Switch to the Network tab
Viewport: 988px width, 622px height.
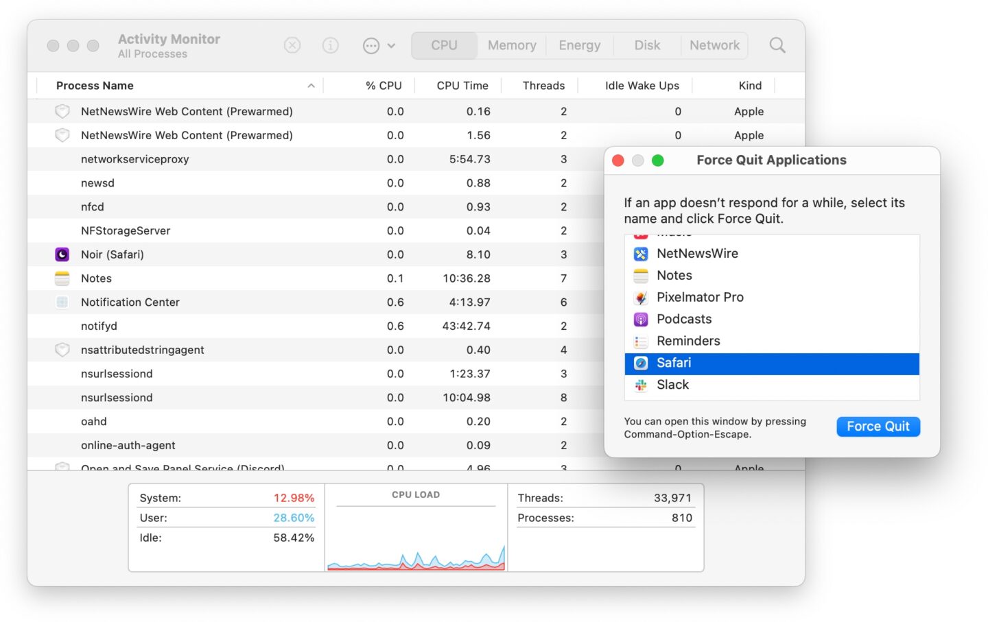coord(714,45)
